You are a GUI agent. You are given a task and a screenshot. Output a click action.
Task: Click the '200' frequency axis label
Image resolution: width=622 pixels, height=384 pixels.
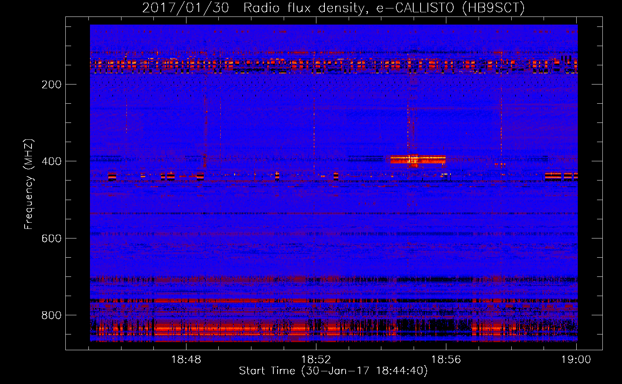(52, 84)
